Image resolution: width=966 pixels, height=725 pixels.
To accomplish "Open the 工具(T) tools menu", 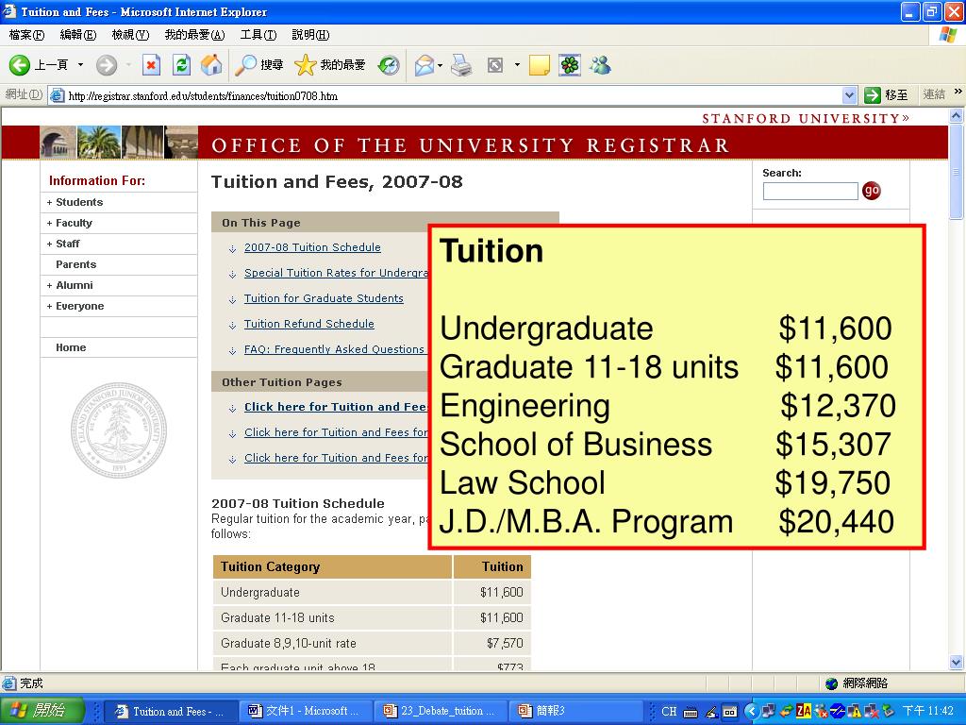I will pos(258,35).
